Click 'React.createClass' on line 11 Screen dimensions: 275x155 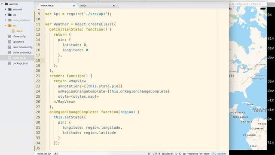point(93,24)
